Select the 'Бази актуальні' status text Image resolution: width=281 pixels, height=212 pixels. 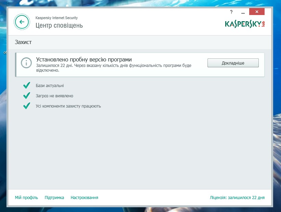(50, 85)
